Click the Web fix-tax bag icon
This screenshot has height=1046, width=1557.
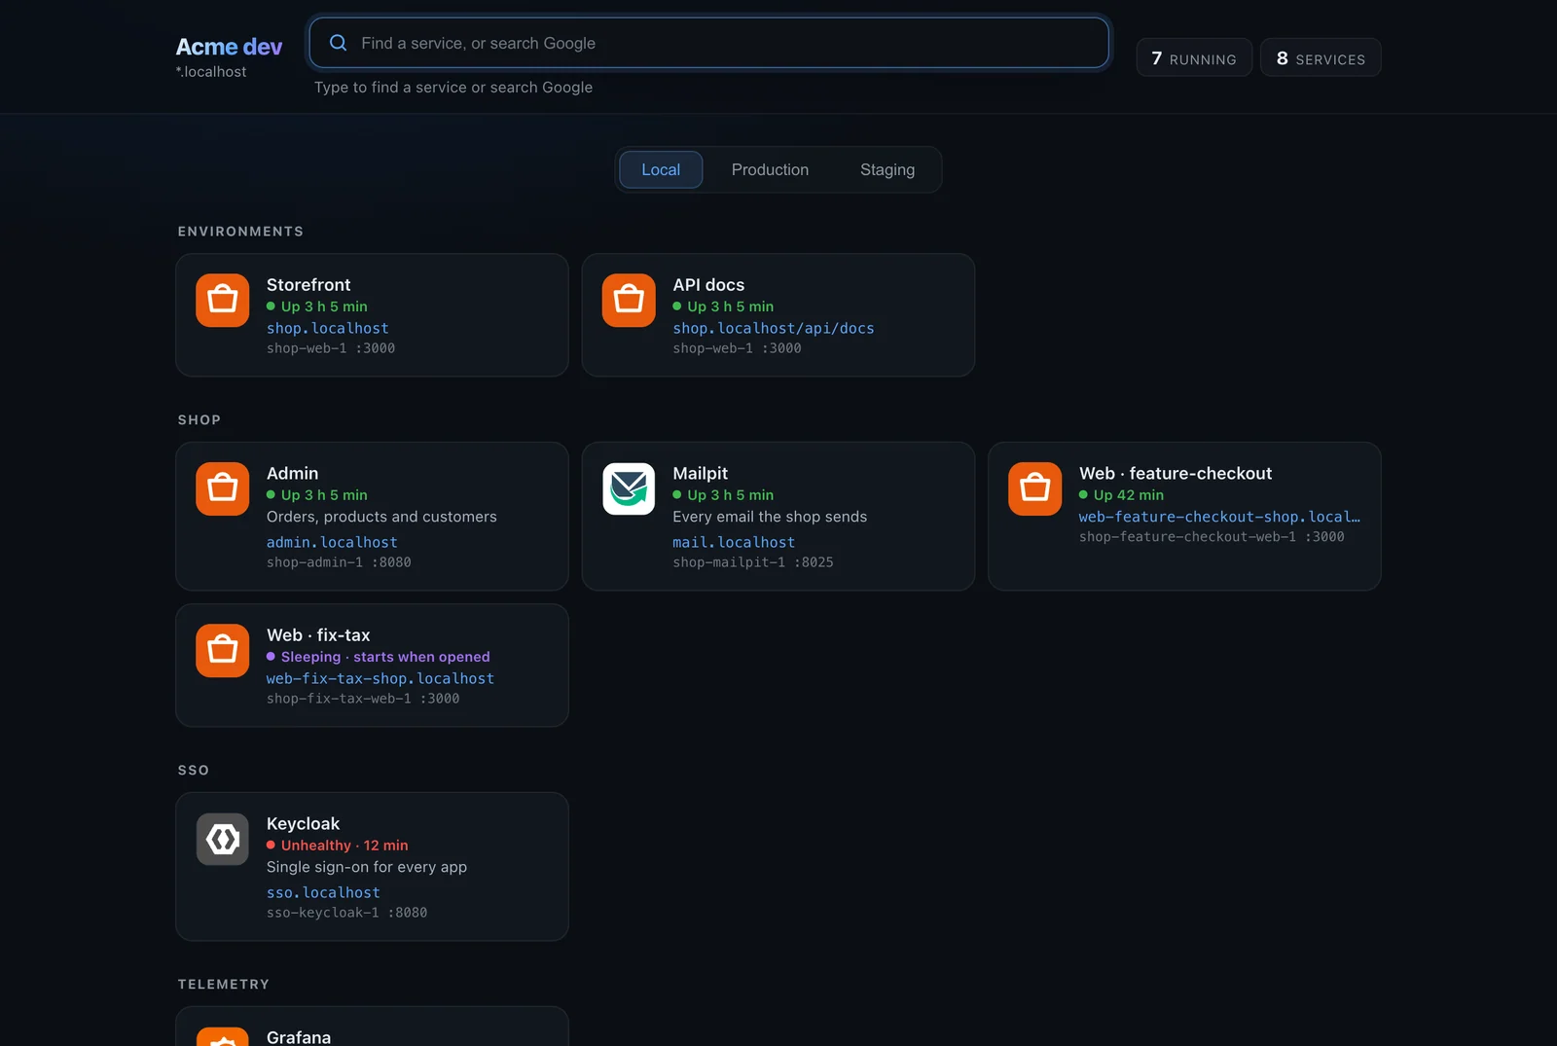[x=223, y=650]
